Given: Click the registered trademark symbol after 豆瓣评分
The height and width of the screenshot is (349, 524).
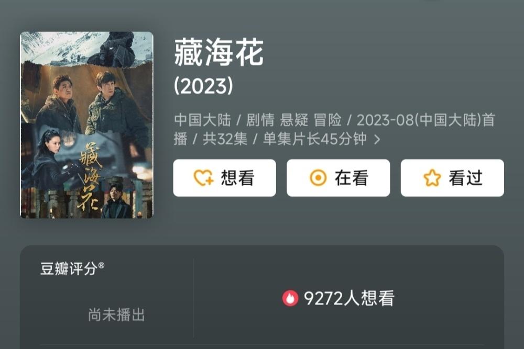Looking at the screenshot, I should (101, 265).
